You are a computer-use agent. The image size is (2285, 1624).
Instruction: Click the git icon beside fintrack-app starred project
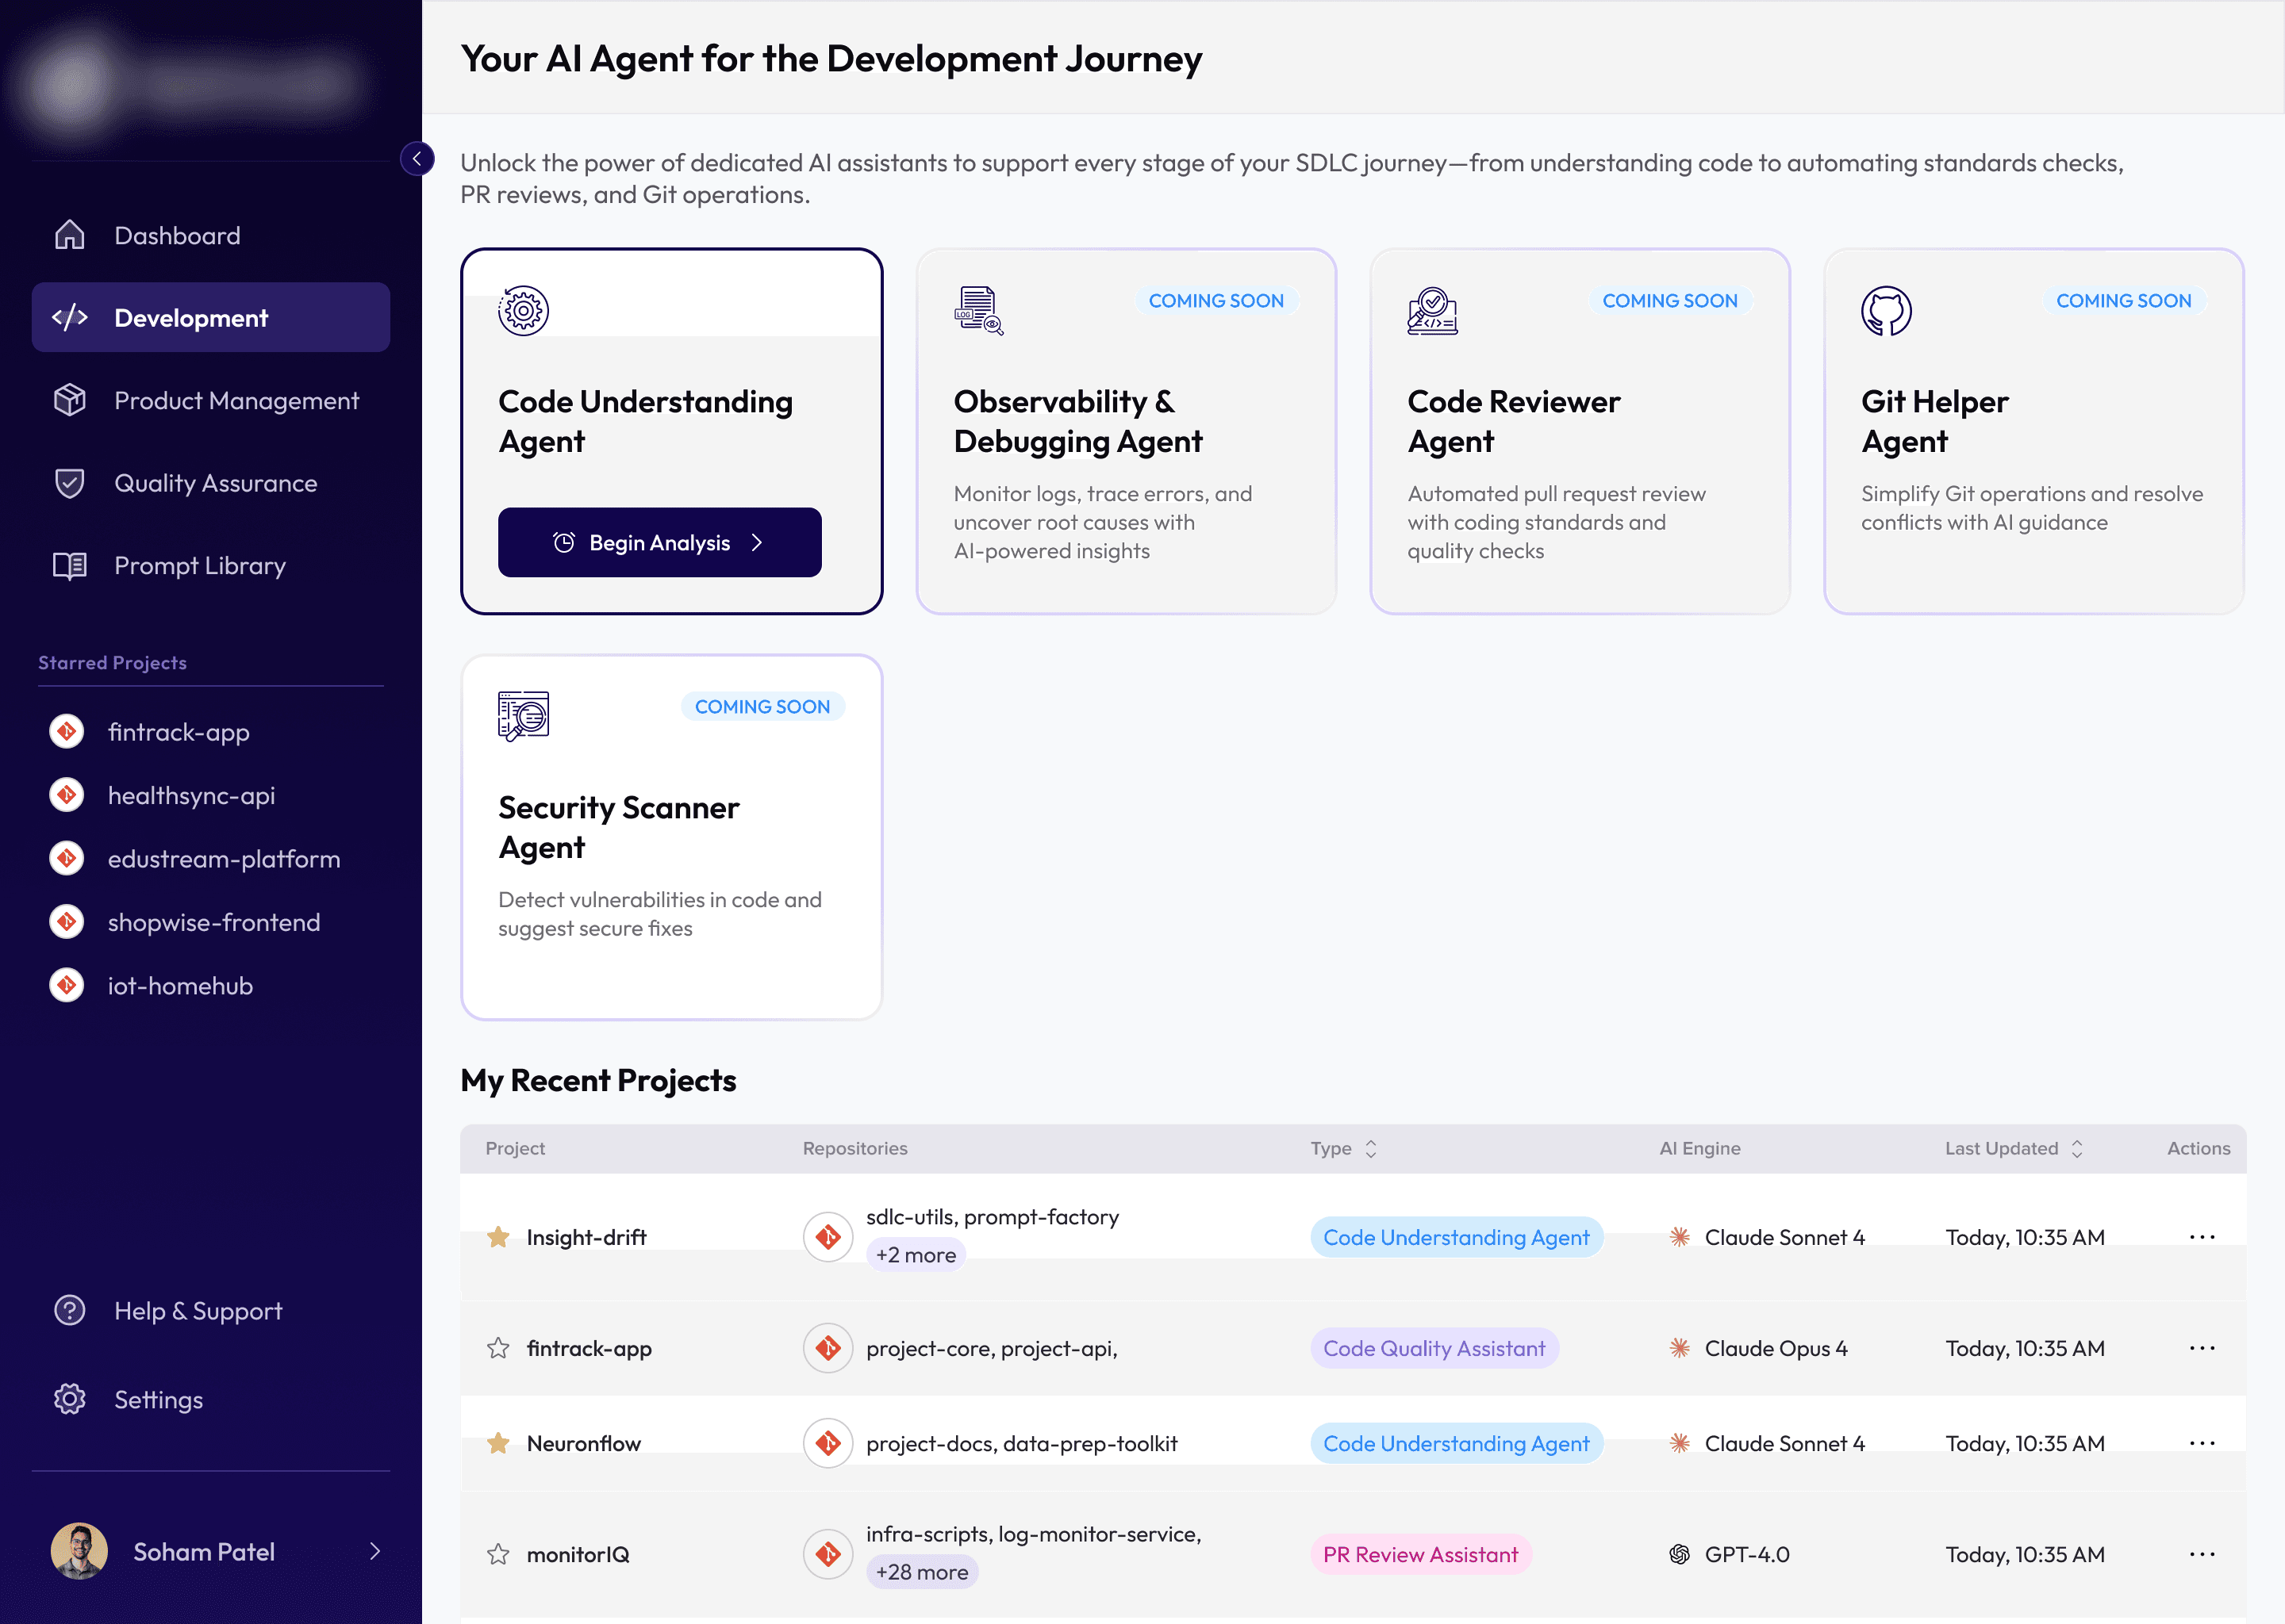pos(67,732)
